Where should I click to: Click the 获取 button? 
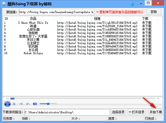tap(154, 12)
